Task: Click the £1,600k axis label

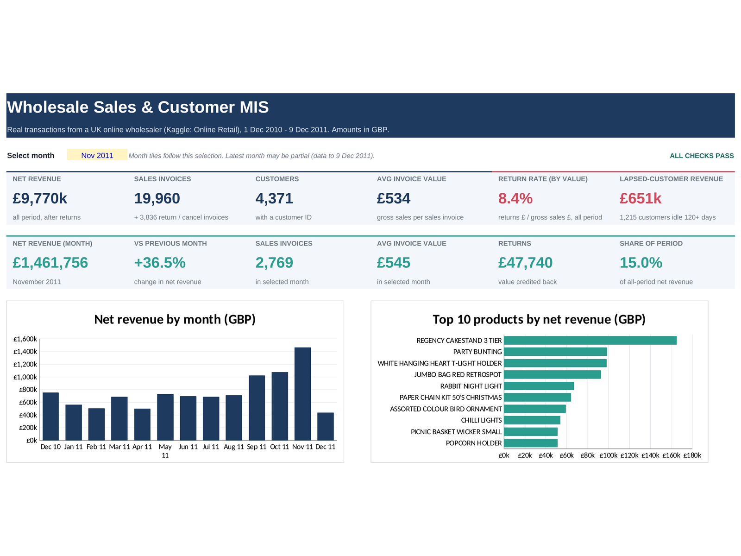Action: 25,339
